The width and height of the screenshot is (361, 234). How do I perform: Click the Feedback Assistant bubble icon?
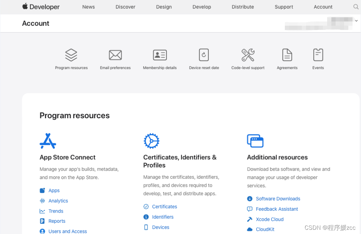(250, 209)
